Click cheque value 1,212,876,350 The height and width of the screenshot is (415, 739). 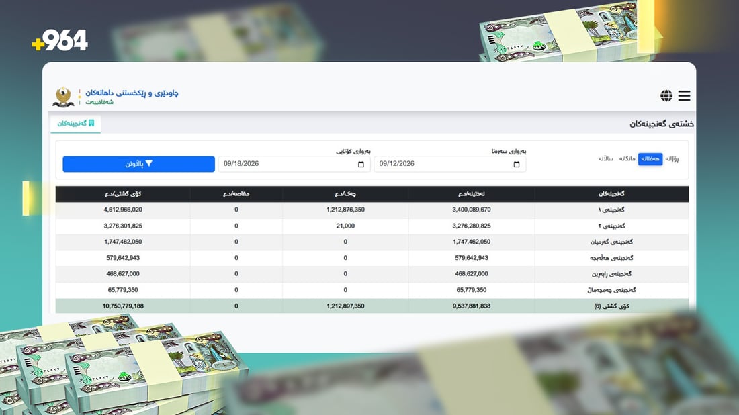click(345, 210)
